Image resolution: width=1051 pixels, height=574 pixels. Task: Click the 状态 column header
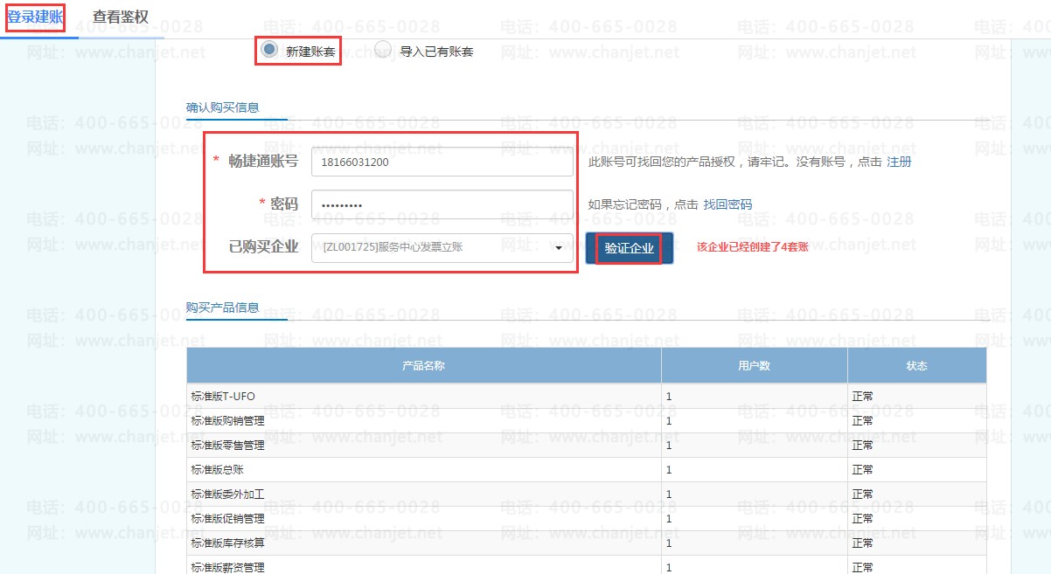pos(917,365)
